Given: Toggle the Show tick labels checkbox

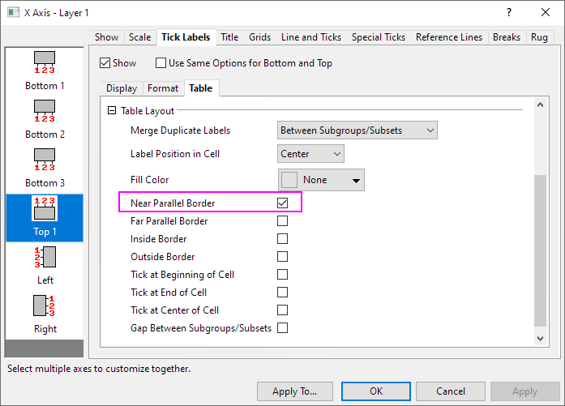Looking at the screenshot, I should (x=105, y=63).
